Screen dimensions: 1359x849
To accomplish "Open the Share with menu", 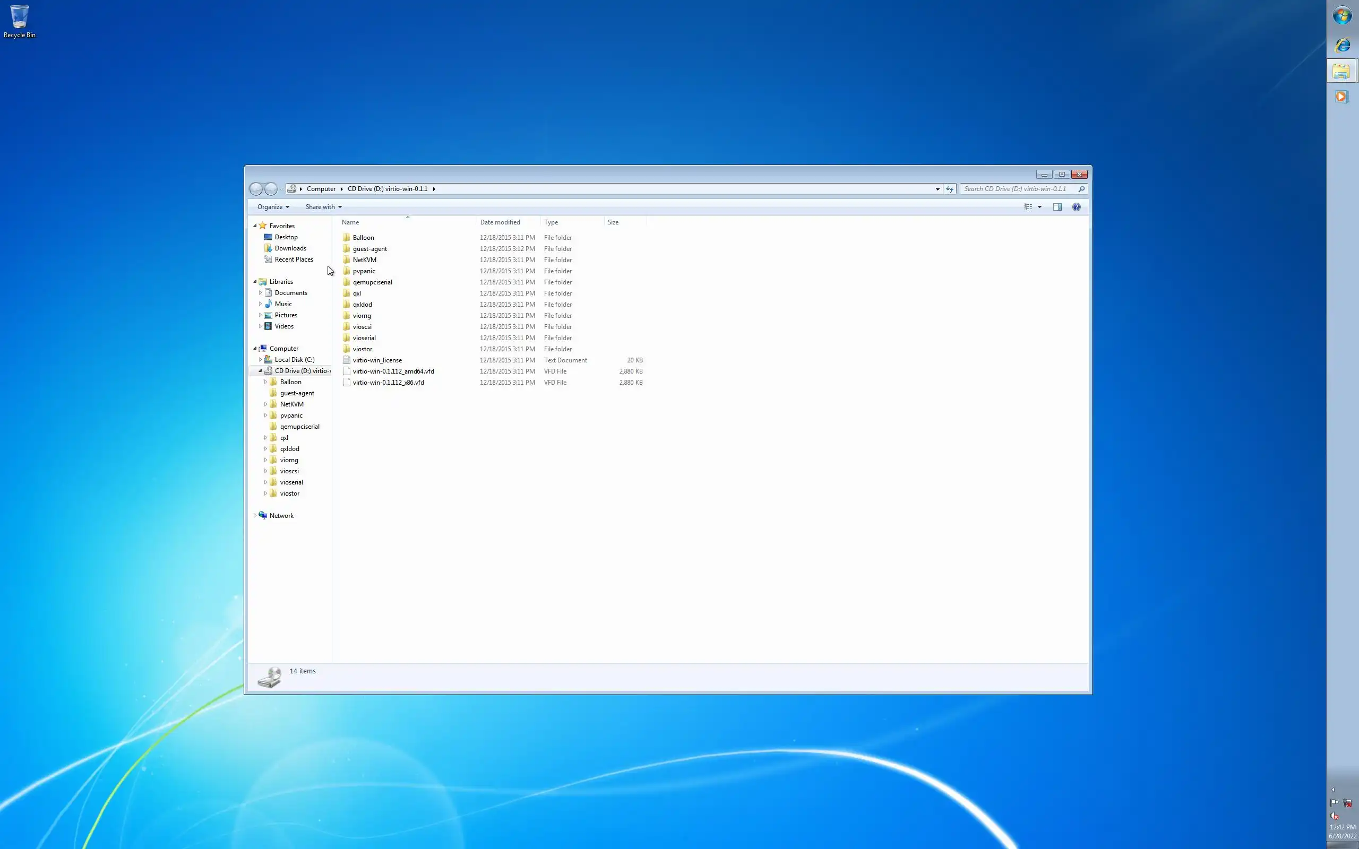I will coord(323,207).
